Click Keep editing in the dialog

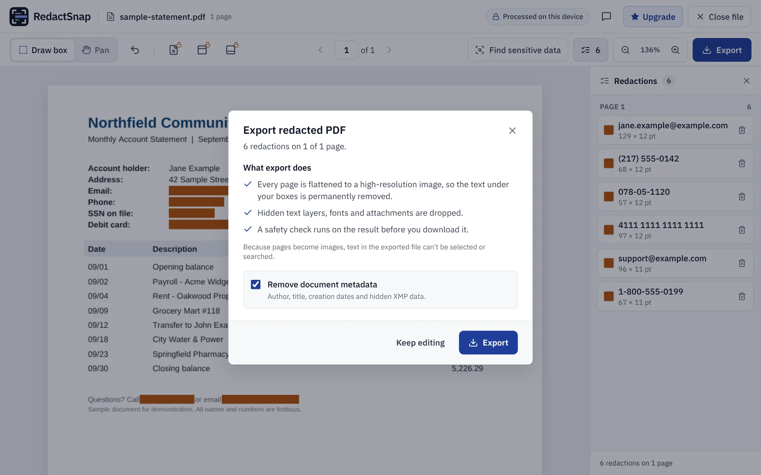coord(420,343)
